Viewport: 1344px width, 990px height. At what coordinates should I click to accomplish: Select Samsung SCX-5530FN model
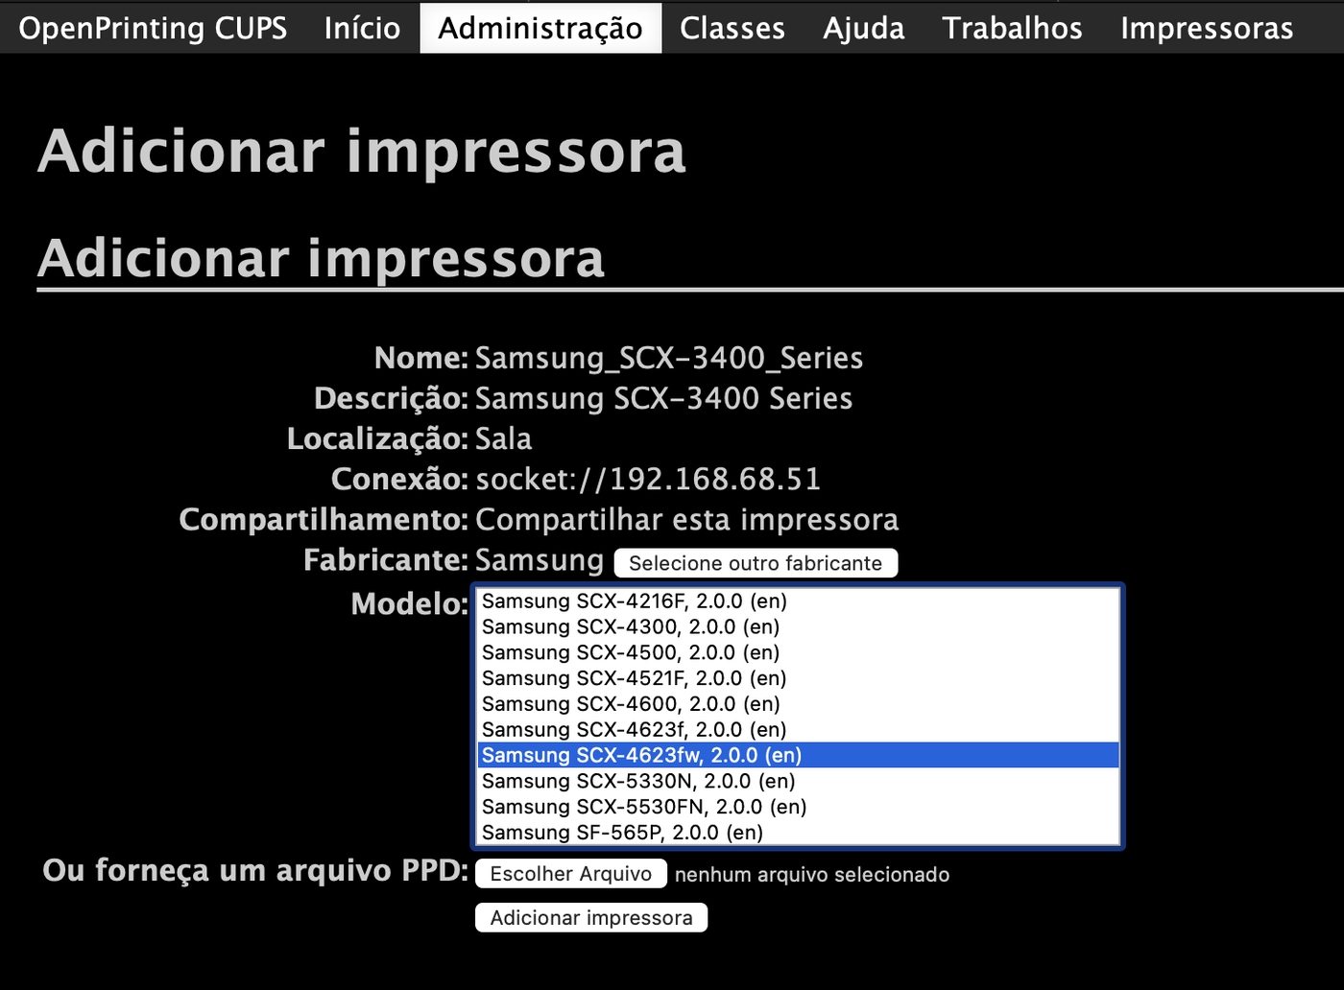pyautogui.click(x=643, y=807)
